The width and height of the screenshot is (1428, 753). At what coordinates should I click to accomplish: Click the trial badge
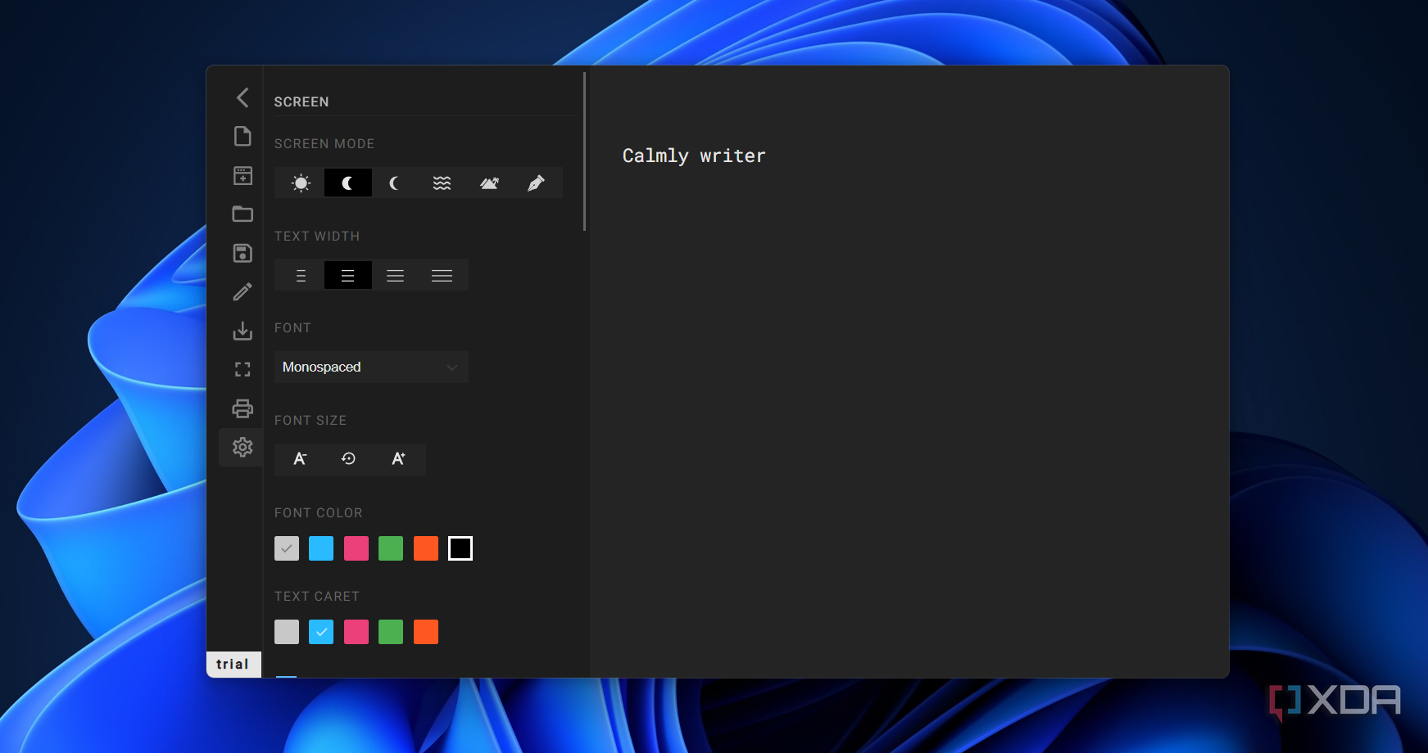233,665
